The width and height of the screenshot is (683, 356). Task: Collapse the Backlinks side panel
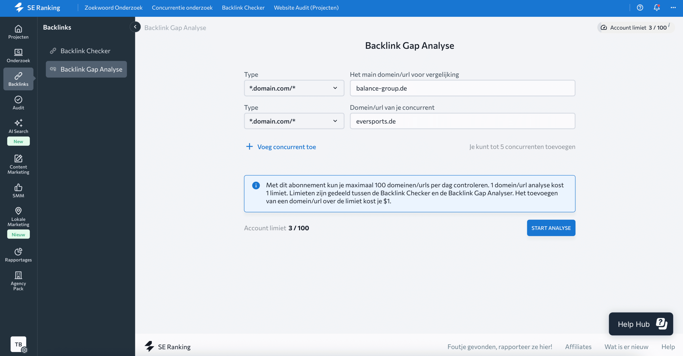click(135, 27)
